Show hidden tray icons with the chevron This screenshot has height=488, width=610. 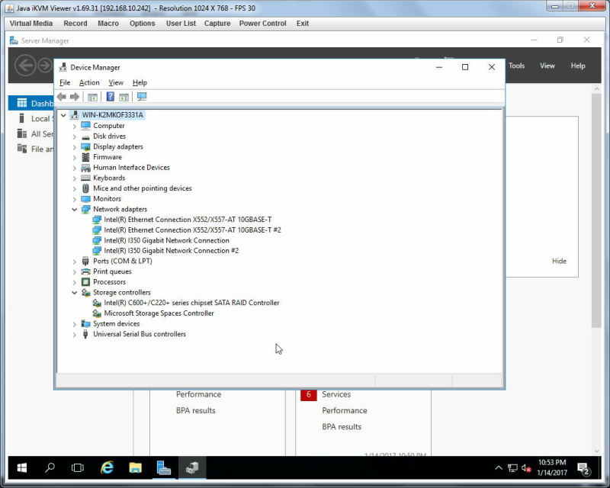499,467
